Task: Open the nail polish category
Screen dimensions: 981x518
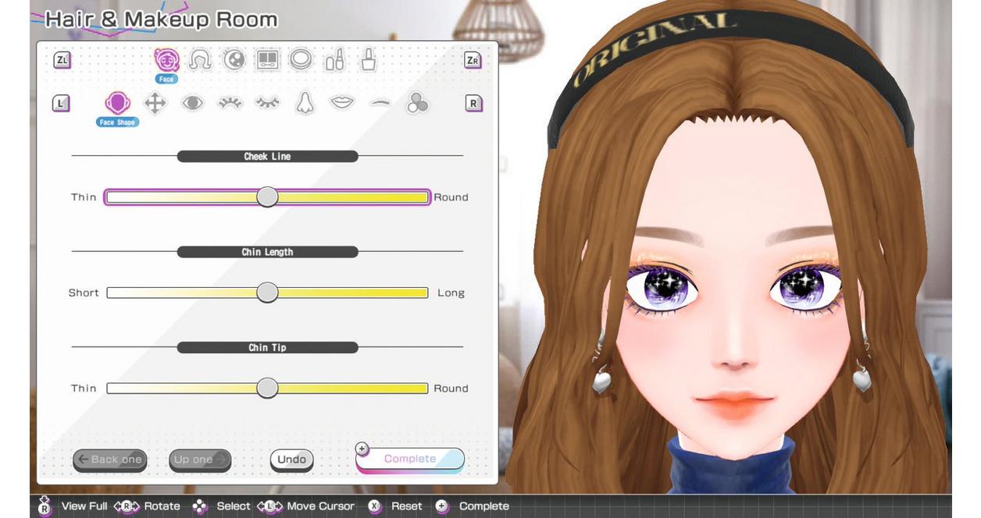Action: pos(368,59)
